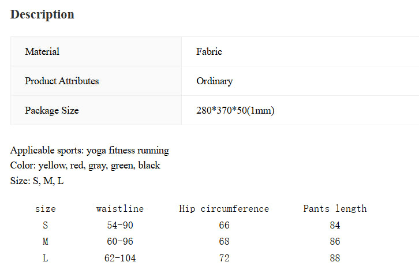Image resolution: width=419 pixels, height=266 pixels.
Task: Click the Material label cell
Action: tap(42, 52)
